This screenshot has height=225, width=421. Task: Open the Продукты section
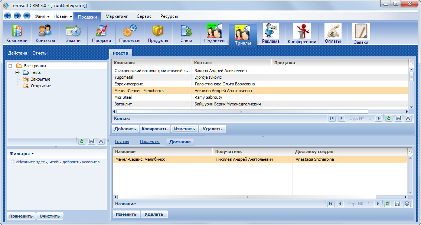coord(158,34)
